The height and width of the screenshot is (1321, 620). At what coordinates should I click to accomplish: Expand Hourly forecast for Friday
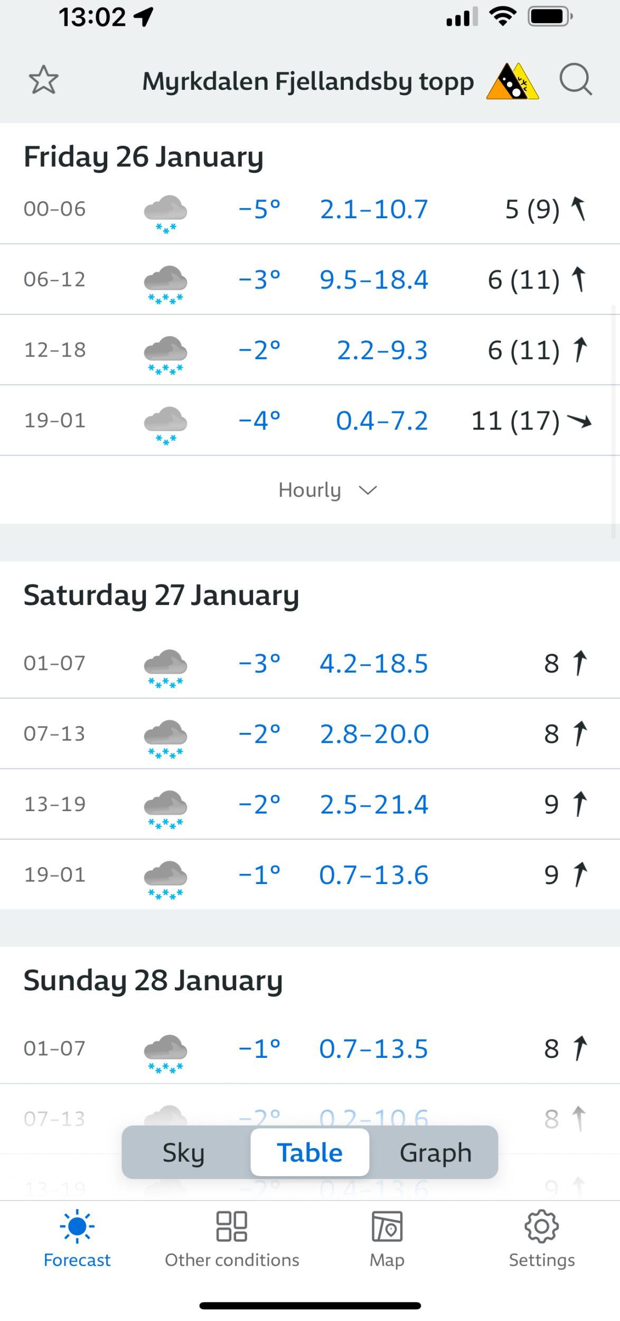pyautogui.click(x=310, y=490)
